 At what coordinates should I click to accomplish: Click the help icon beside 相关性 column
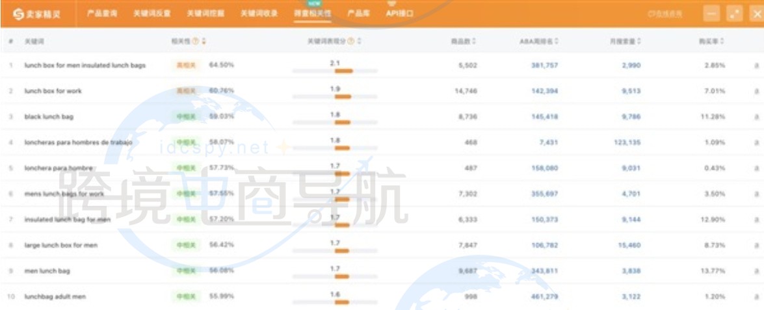[195, 42]
